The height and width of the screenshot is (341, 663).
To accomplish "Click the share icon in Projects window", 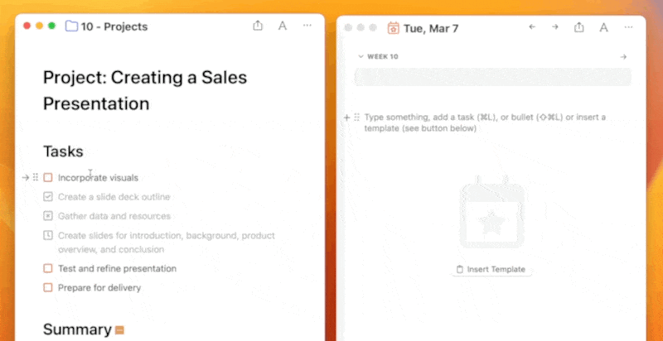I will [x=258, y=26].
